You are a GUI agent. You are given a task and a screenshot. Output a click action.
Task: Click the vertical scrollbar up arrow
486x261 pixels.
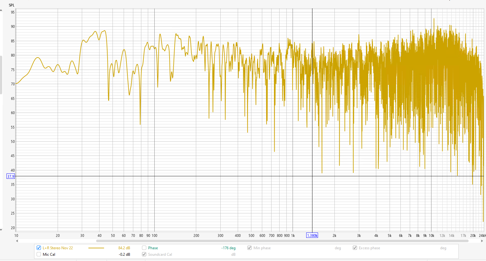[1, 10]
